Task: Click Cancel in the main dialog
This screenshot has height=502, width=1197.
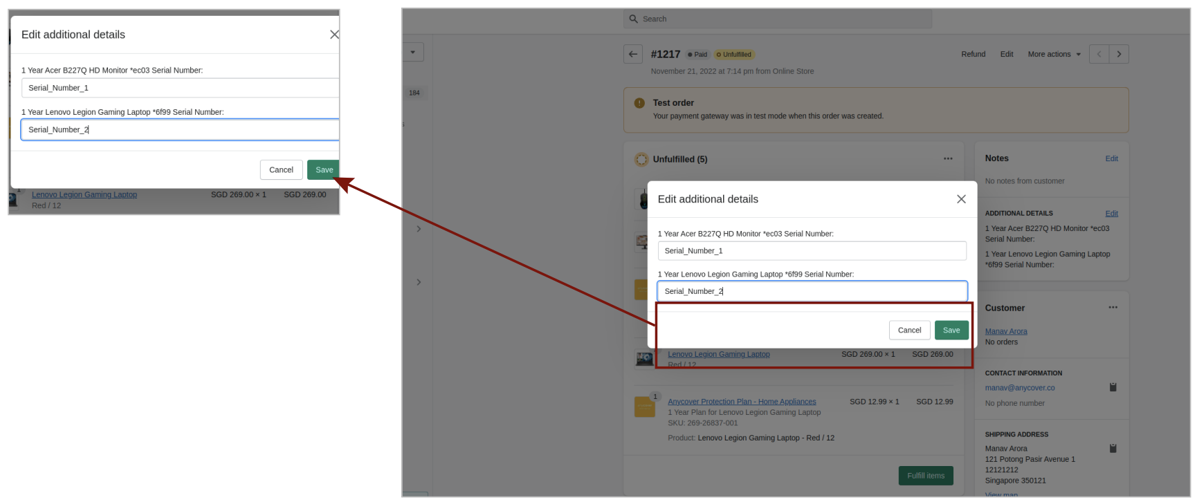Action: pyautogui.click(x=909, y=331)
